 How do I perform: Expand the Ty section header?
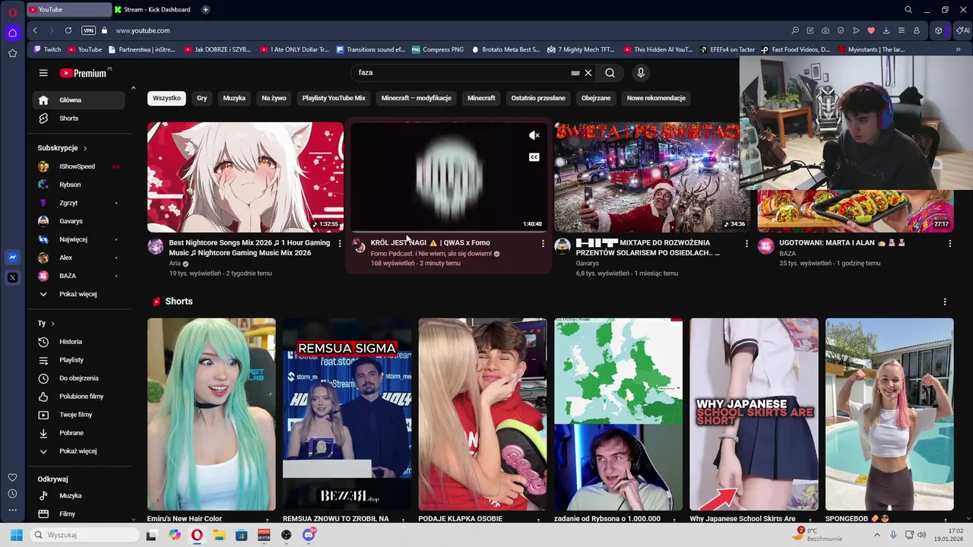46,323
